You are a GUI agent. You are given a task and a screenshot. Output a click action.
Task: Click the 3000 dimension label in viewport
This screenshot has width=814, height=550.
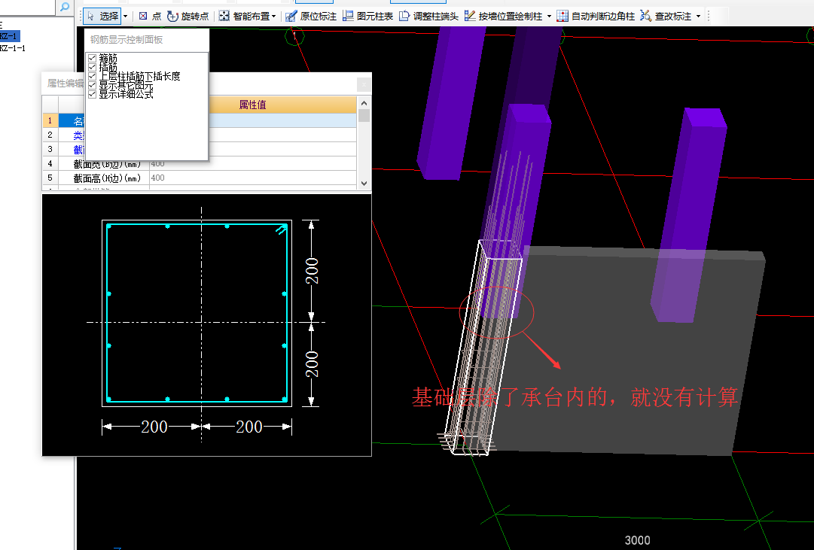(x=638, y=540)
